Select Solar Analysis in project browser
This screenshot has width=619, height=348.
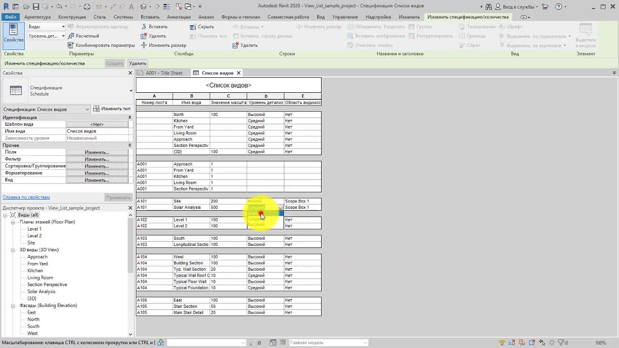pos(41,291)
